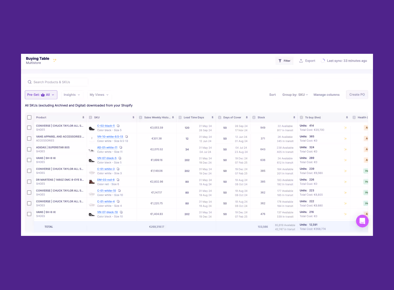
Task: Open Sort options
Action: pos(273,95)
